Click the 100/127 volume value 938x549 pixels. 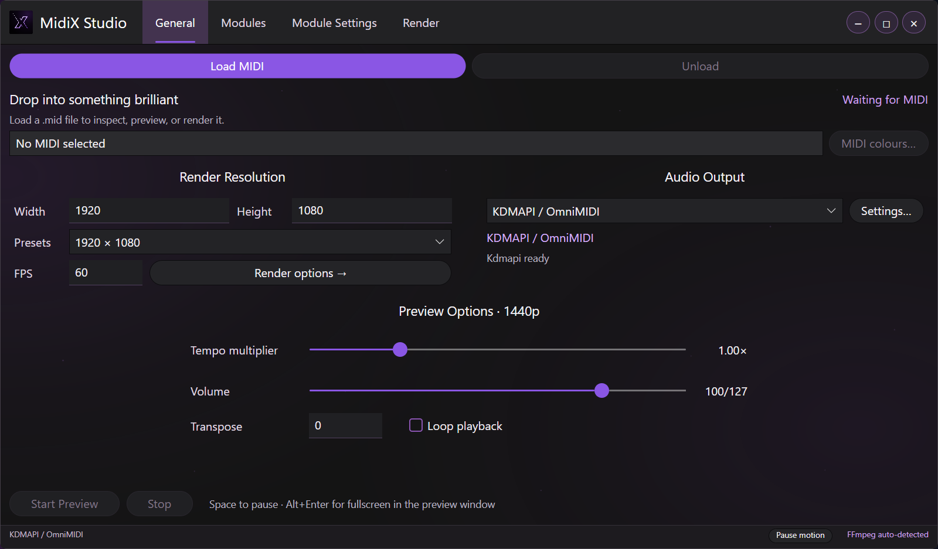pos(726,391)
